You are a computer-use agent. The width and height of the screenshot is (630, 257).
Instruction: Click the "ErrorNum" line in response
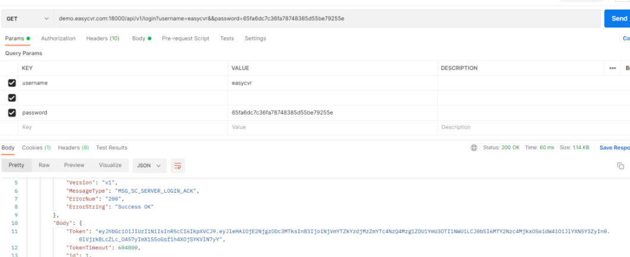(x=96, y=199)
